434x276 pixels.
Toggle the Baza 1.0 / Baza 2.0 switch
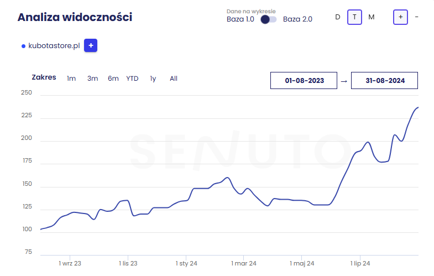[x=269, y=19]
